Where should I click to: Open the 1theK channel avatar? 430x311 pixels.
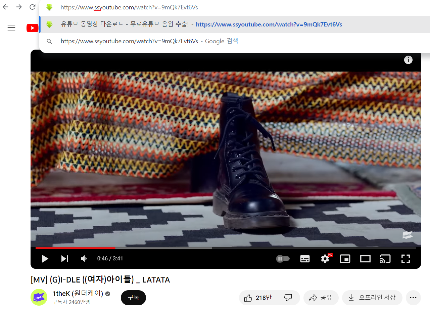point(39,297)
